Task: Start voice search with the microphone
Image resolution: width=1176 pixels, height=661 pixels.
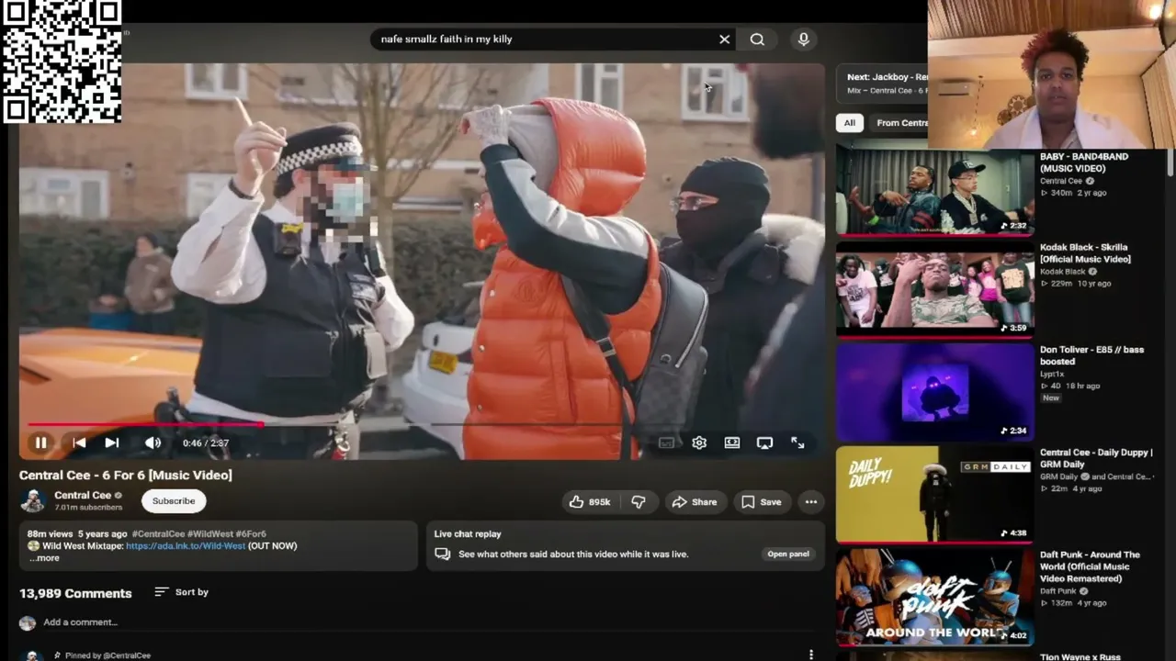Action: pos(803,39)
